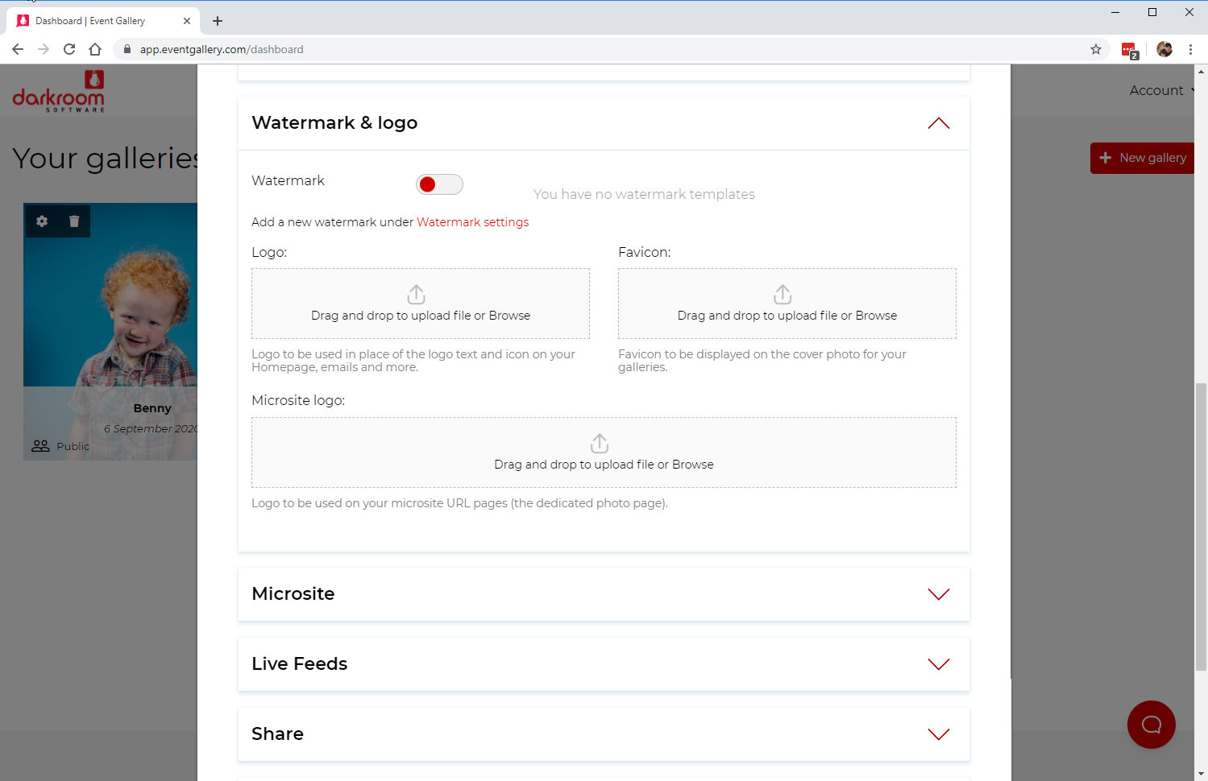This screenshot has height=781, width=1208.
Task: Click the Logo upload arrow icon
Action: (x=417, y=294)
